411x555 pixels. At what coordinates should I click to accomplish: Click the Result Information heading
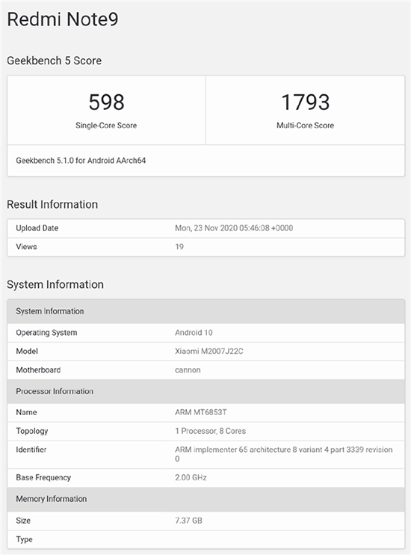click(x=52, y=204)
